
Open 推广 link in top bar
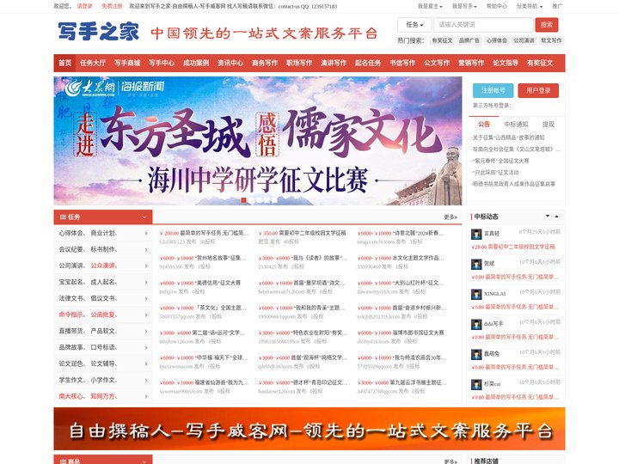(557, 6)
